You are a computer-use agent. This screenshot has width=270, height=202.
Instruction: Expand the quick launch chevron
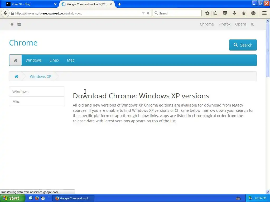[49, 197]
